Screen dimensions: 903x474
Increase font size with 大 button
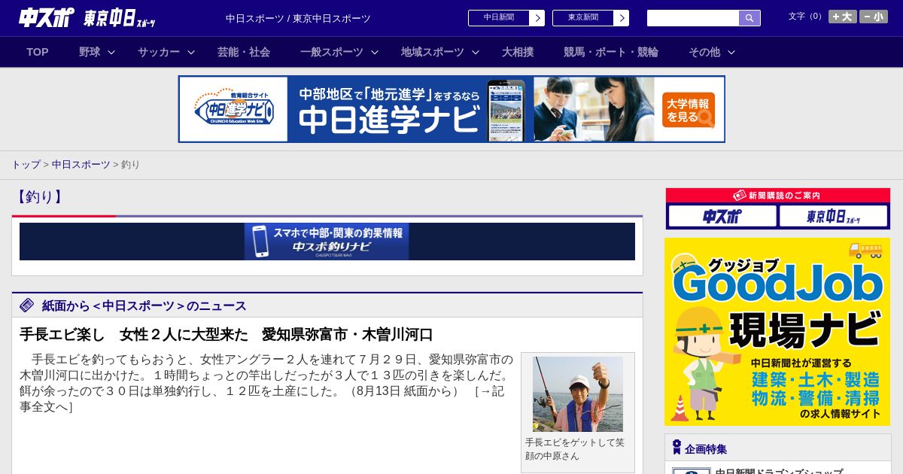tap(843, 17)
